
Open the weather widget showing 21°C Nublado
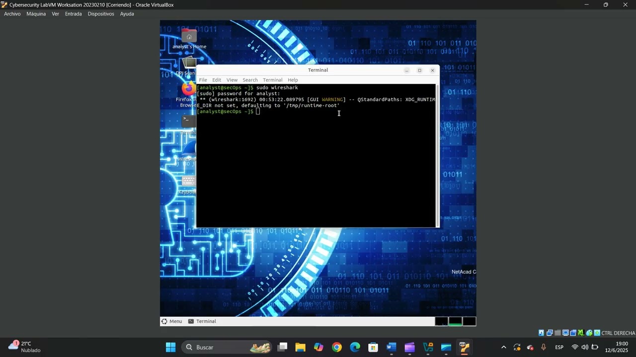(25, 347)
